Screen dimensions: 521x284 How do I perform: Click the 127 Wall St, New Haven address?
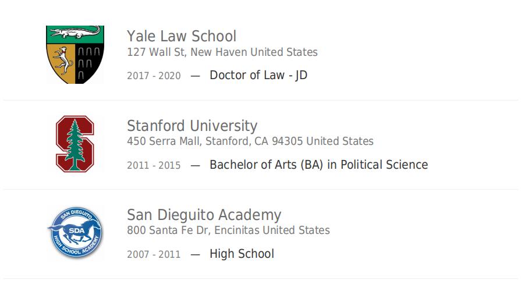click(222, 52)
